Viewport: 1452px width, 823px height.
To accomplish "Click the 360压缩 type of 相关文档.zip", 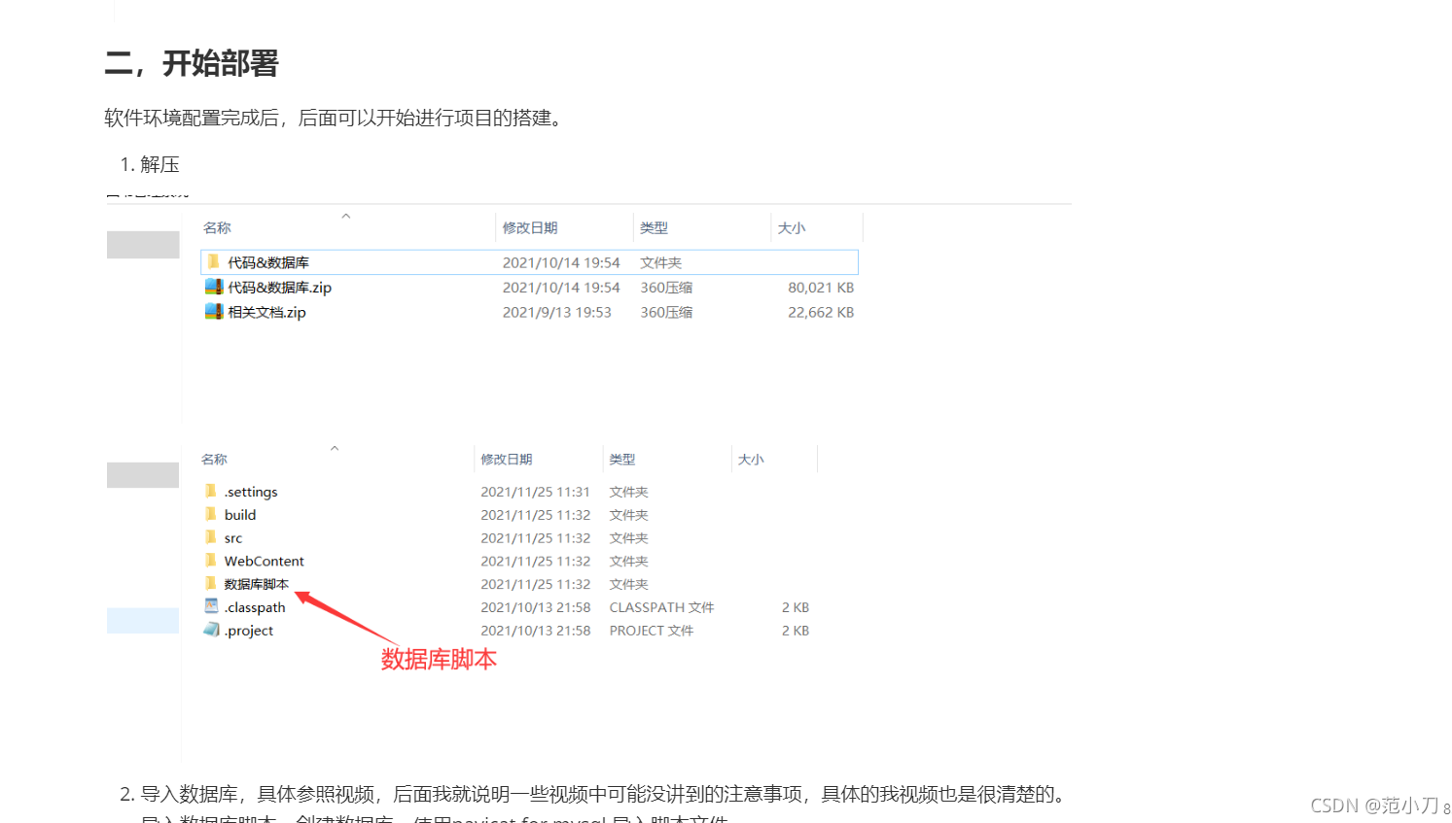I will [666, 312].
